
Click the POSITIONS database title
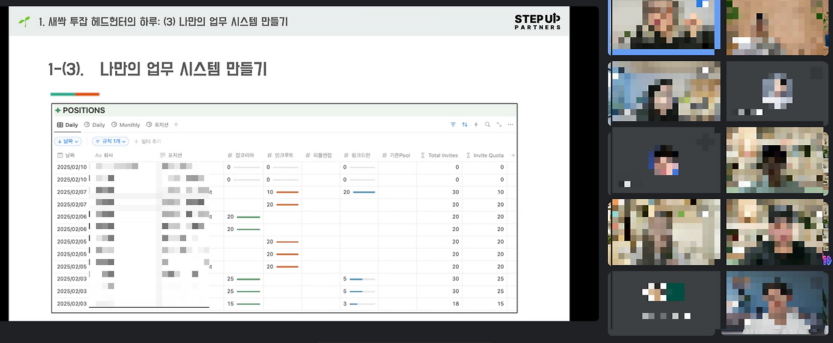pyautogui.click(x=84, y=111)
